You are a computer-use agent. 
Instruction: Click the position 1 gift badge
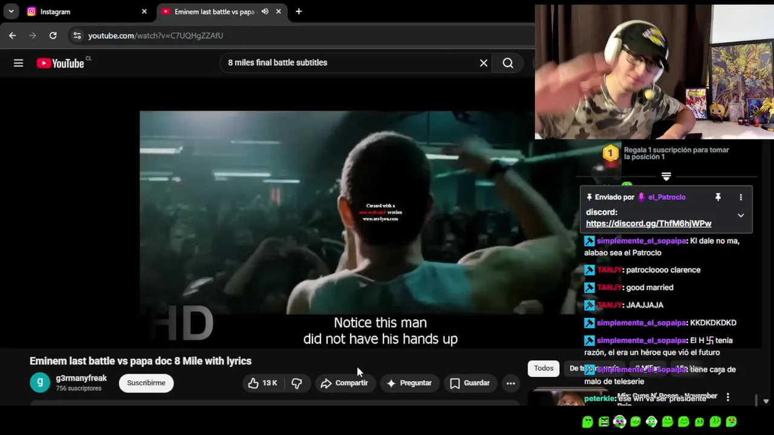click(x=611, y=153)
